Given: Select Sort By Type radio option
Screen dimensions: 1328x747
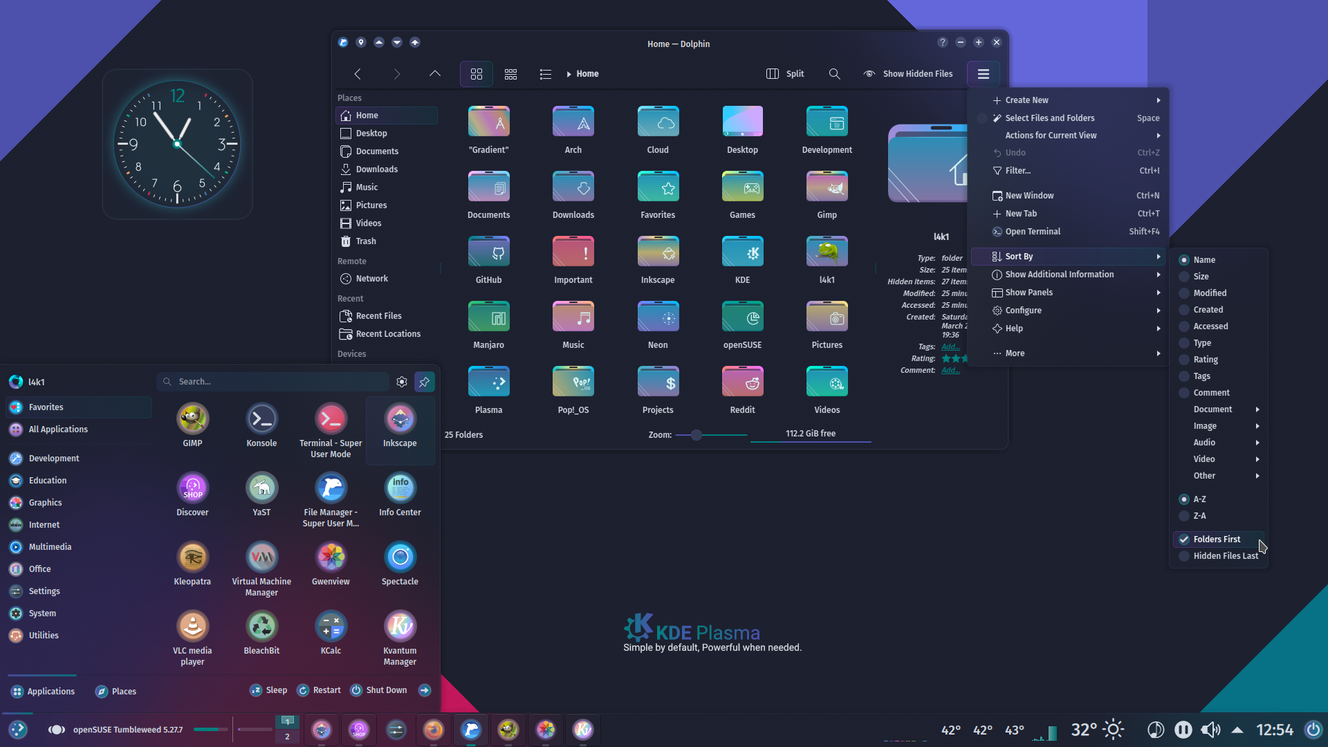Looking at the screenshot, I should [1195, 343].
